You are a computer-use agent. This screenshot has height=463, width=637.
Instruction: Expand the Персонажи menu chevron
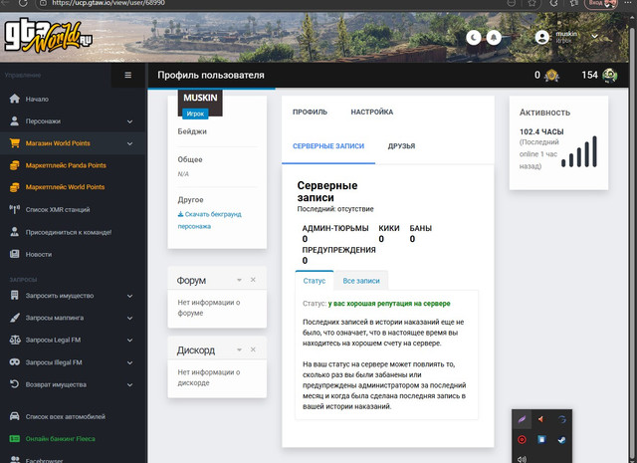tap(130, 121)
